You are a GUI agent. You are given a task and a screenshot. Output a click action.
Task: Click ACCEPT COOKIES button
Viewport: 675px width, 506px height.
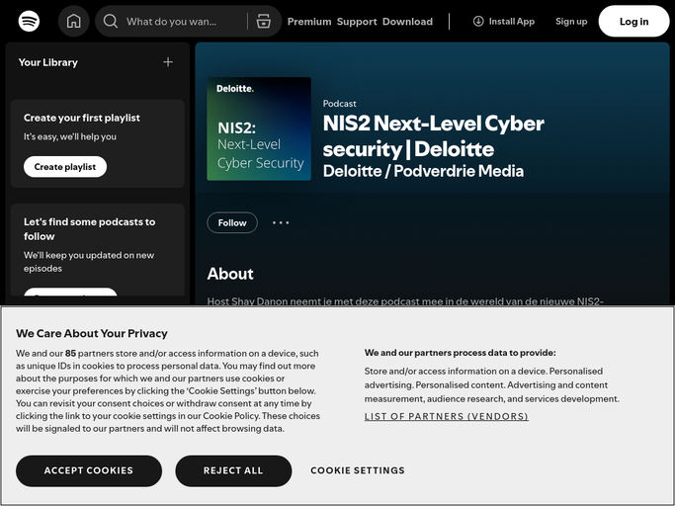click(x=89, y=470)
